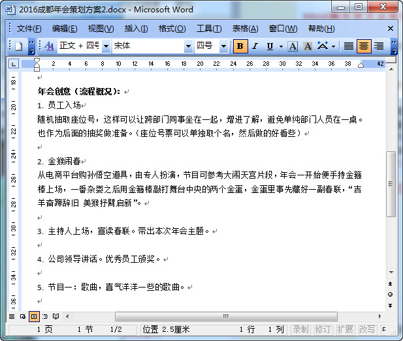Apply Center alignment
The image size is (403, 341).
364,46
